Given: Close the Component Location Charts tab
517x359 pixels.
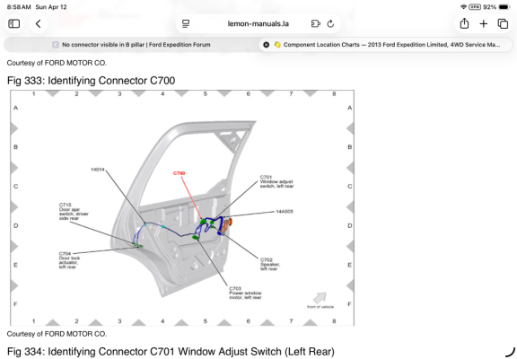Looking at the screenshot, I should tap(266, 45).
